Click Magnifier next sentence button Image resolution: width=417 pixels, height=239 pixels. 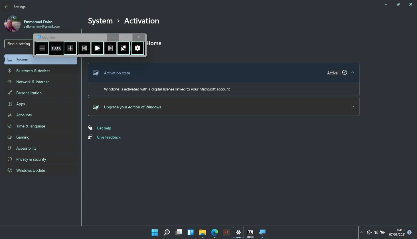110,48
